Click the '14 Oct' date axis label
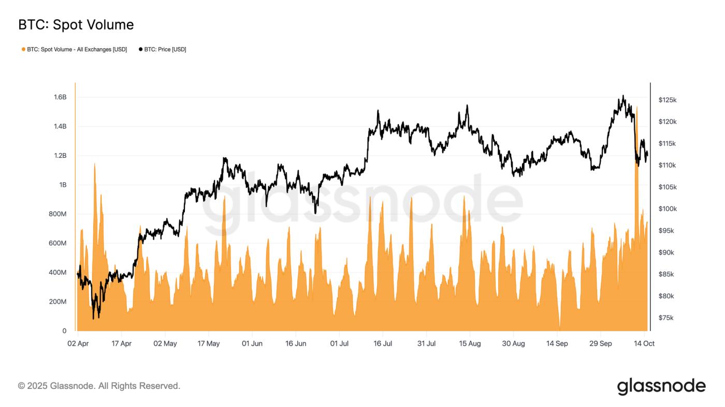The image size is (725, 407). coord(644,343)
